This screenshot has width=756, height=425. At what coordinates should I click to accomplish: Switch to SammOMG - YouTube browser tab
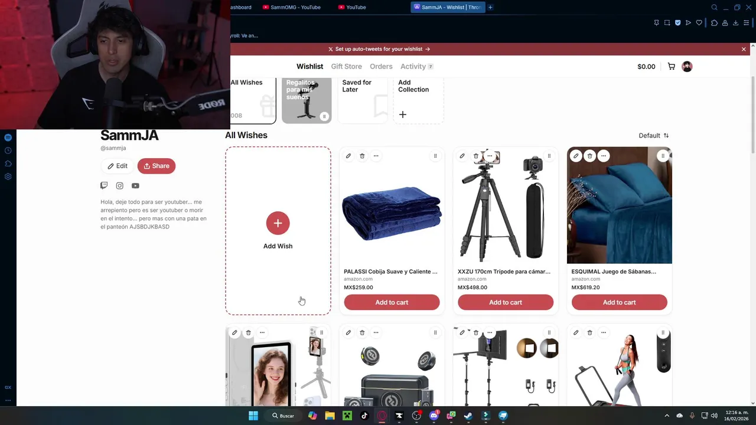pos(292,7)
